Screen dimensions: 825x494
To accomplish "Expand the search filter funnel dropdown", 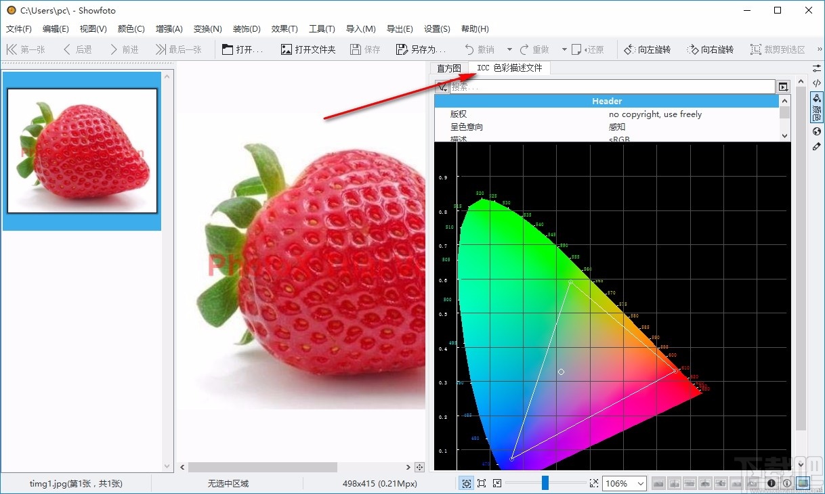I will click(x=442, y=87).
